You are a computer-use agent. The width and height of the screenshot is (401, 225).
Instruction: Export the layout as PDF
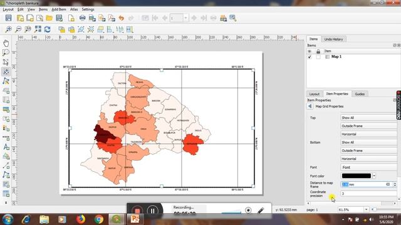[112, 18]
